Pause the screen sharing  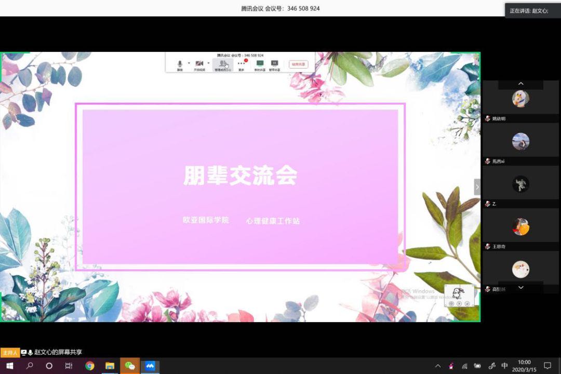pos(274,64)
